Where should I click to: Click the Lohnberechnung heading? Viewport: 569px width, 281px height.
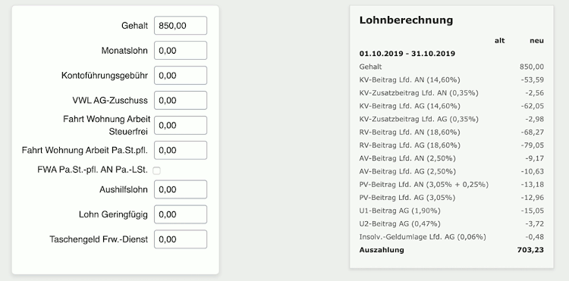click(x=406, y=20)
